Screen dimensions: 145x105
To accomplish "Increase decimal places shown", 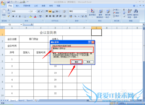I will click(x=82, y=16).
